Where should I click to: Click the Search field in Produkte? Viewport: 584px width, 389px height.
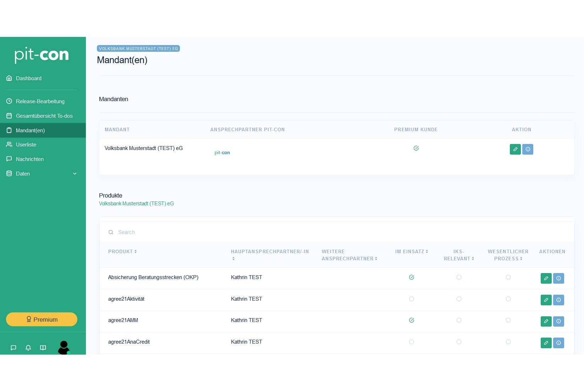pyautogui.click(x=337, y=232)
